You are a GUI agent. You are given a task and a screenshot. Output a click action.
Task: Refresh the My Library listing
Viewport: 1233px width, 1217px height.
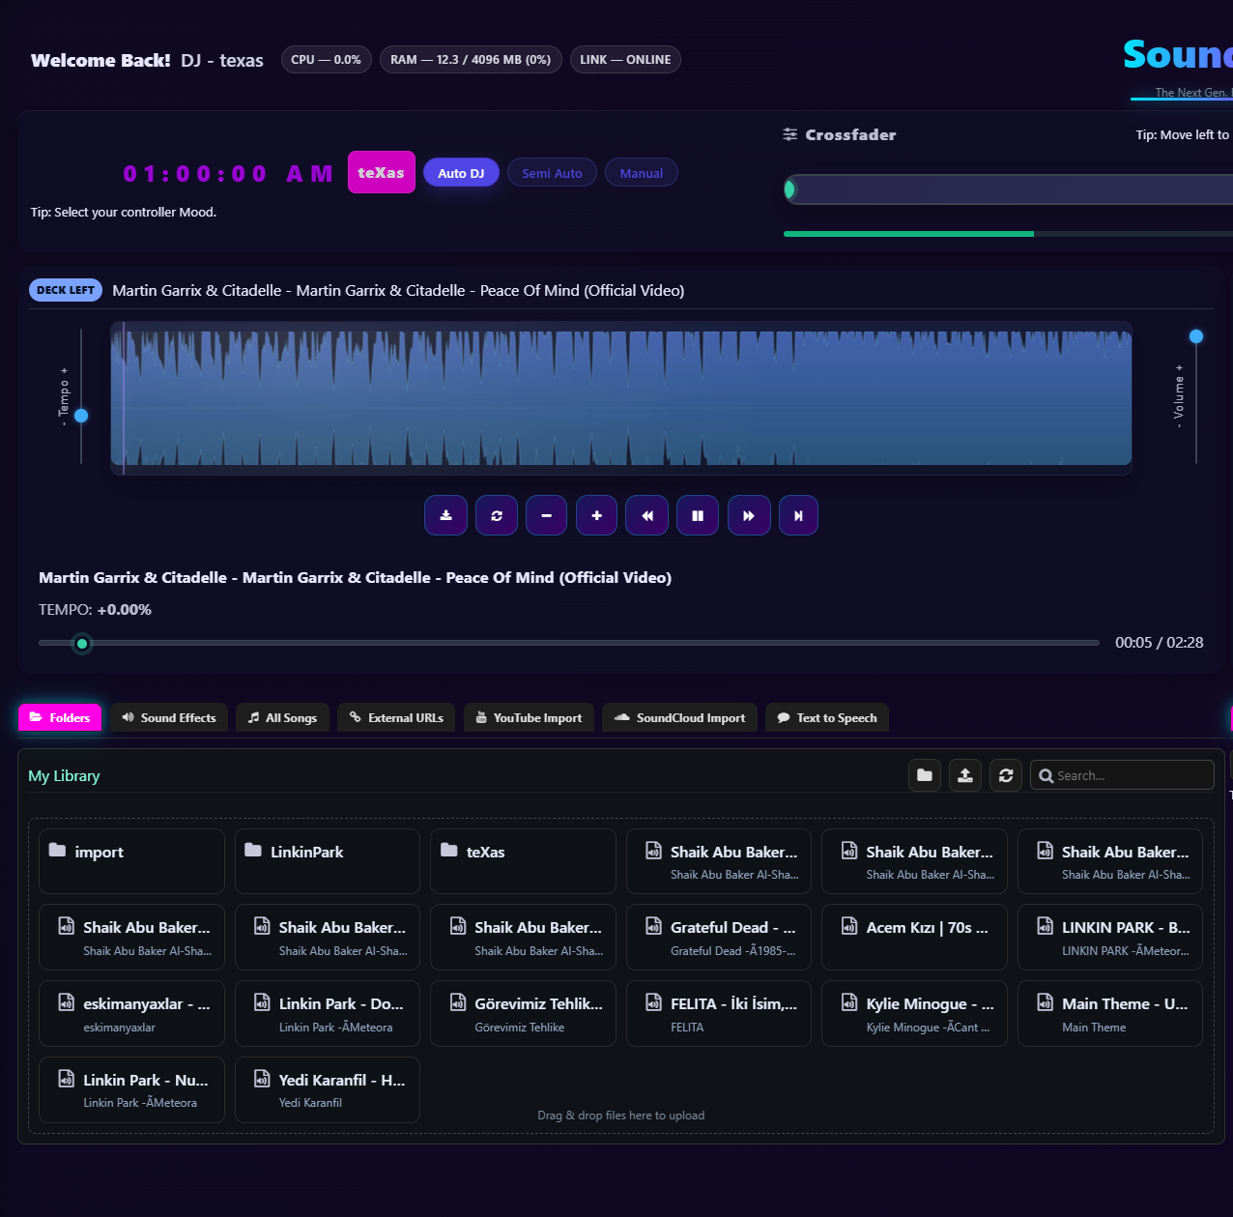click(1006, 775)
